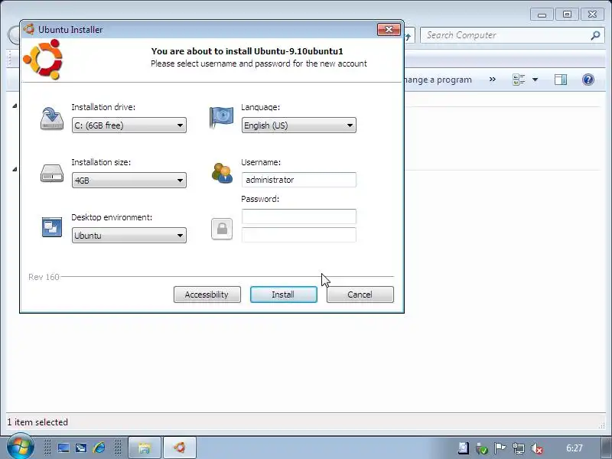The image size is (612, 459).
Task: Click the magnifier search icon in Explorer
Action: (x=595, y=35)
